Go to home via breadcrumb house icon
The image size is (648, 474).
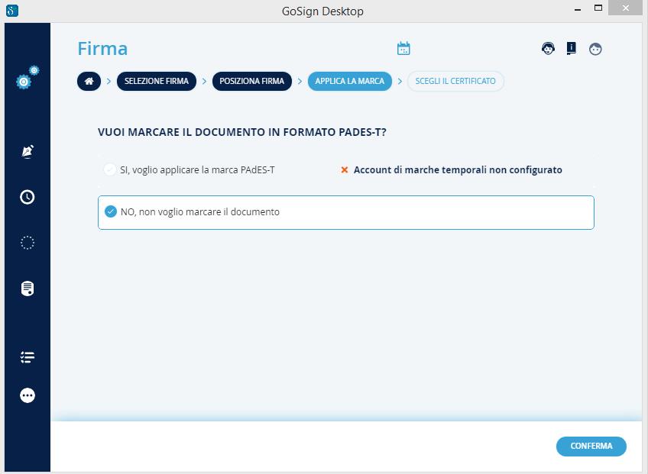89,81
